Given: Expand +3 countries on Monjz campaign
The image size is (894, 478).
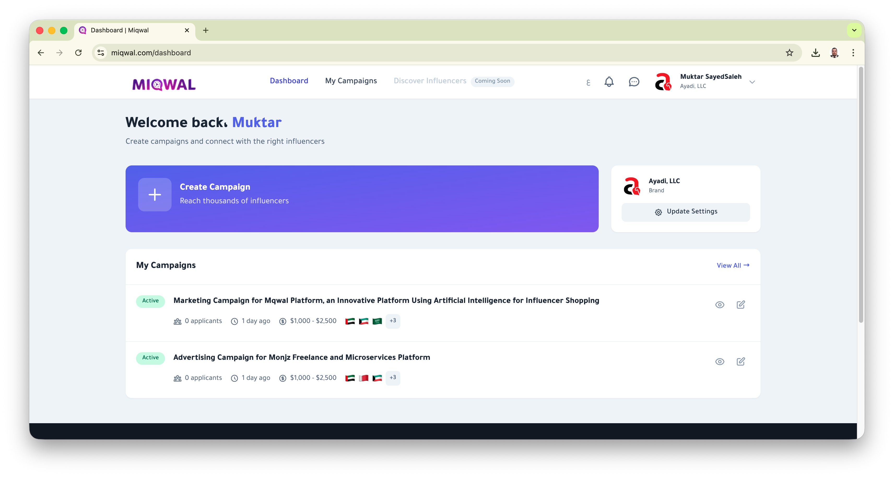Looking at the screenshot, I should [x=392, y=378].
